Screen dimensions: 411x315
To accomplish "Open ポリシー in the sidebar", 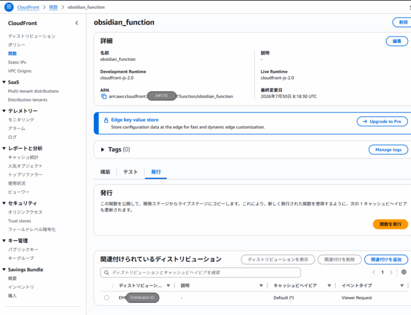I will tap(16, 45).
